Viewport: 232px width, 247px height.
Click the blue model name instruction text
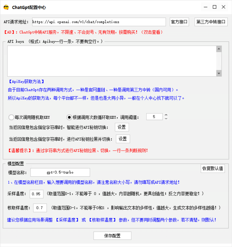[x=94, y=182]
